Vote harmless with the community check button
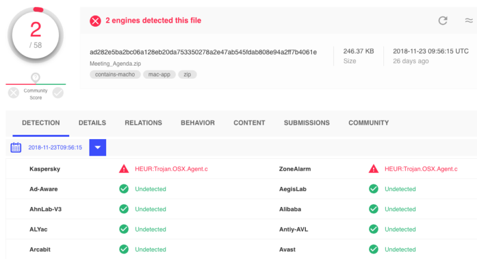 [x=58, y=92]
